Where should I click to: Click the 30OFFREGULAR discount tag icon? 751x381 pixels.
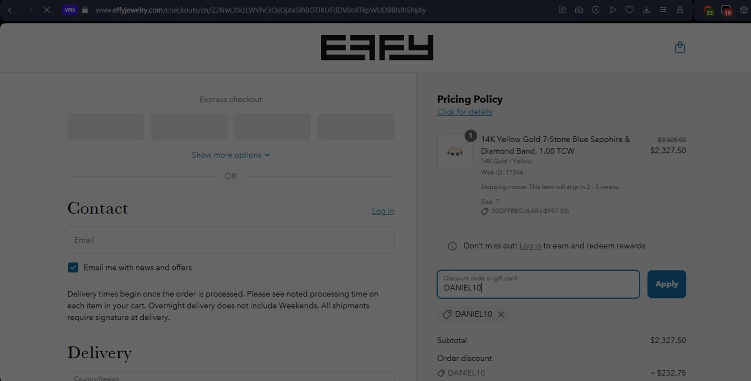click(x=485, y=211)
